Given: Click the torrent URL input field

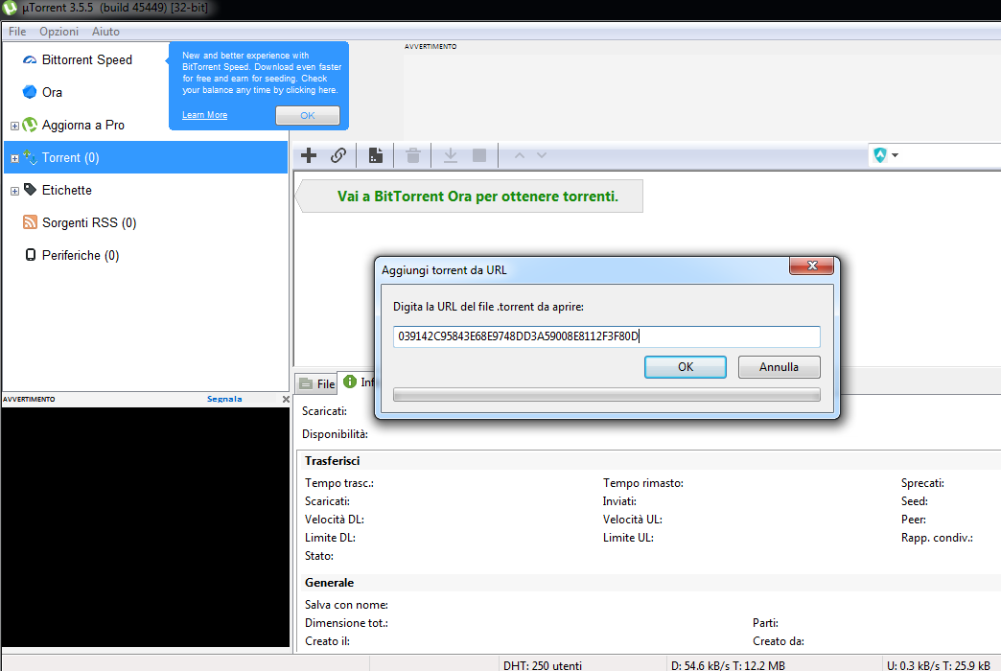Looking at the screenshot, I should point(607,336).
